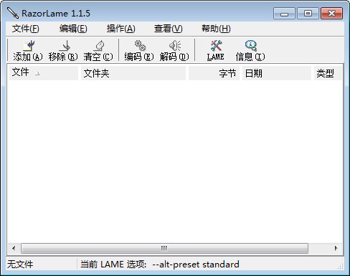Viewport: 350px width, 276px height.
Task: Sort list by 字节 column header
Action: point(214,73)
